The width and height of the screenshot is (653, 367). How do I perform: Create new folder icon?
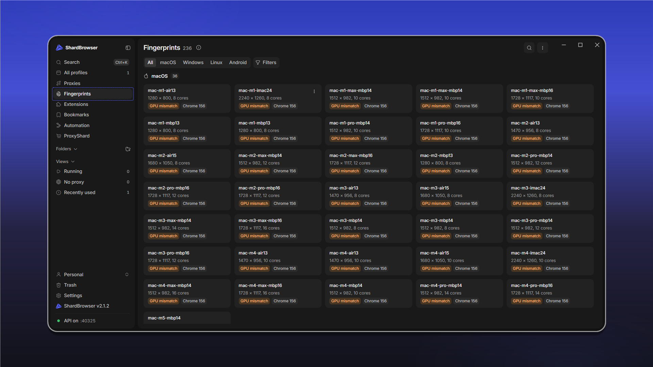tap(128, 149)
